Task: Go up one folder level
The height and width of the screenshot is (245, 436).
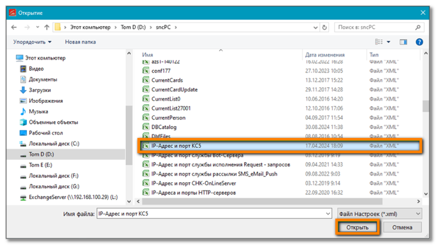Action: 46,27
